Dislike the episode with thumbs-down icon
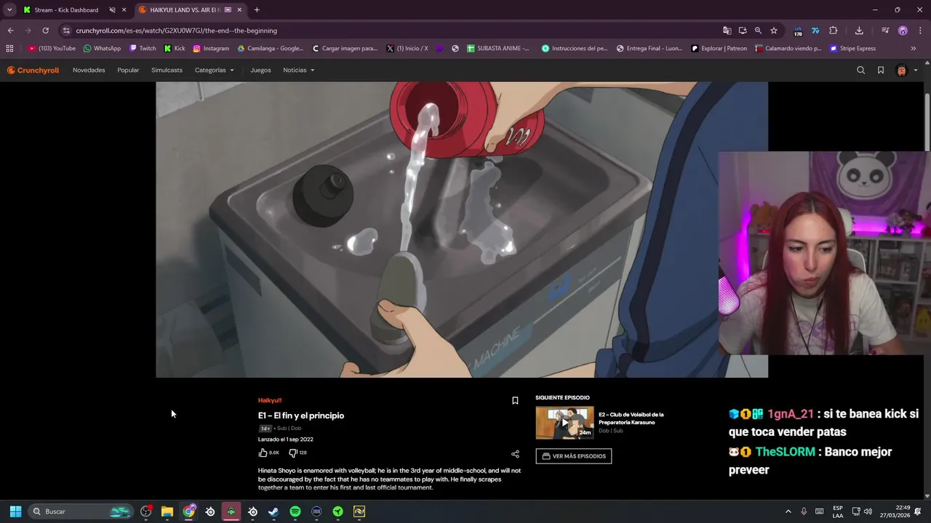931x523 pixels. click(x=292, y=453)
